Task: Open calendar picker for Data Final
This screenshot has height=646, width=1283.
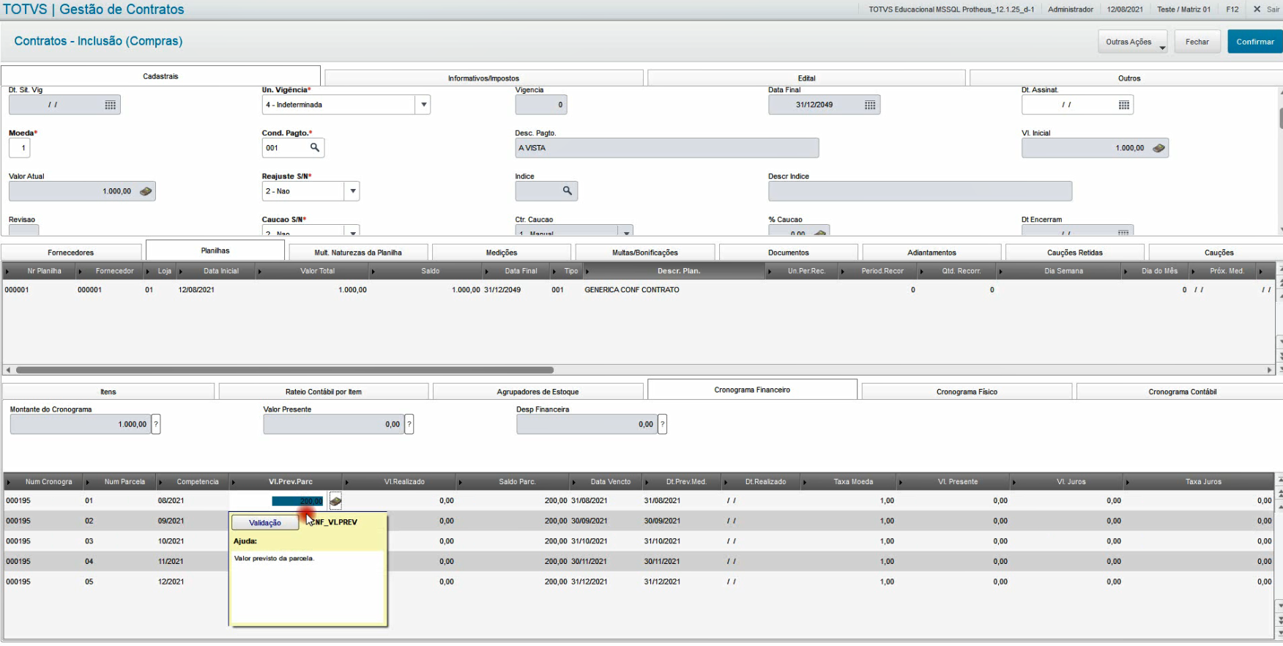Action: point(869,105)
